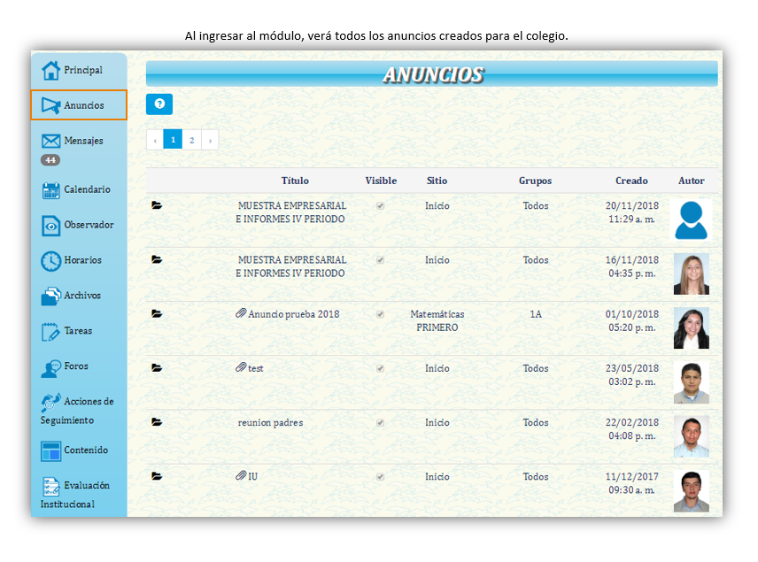Screen dimensions: 758x562
Task: Click the Título column header
Action: click(295, 181)
